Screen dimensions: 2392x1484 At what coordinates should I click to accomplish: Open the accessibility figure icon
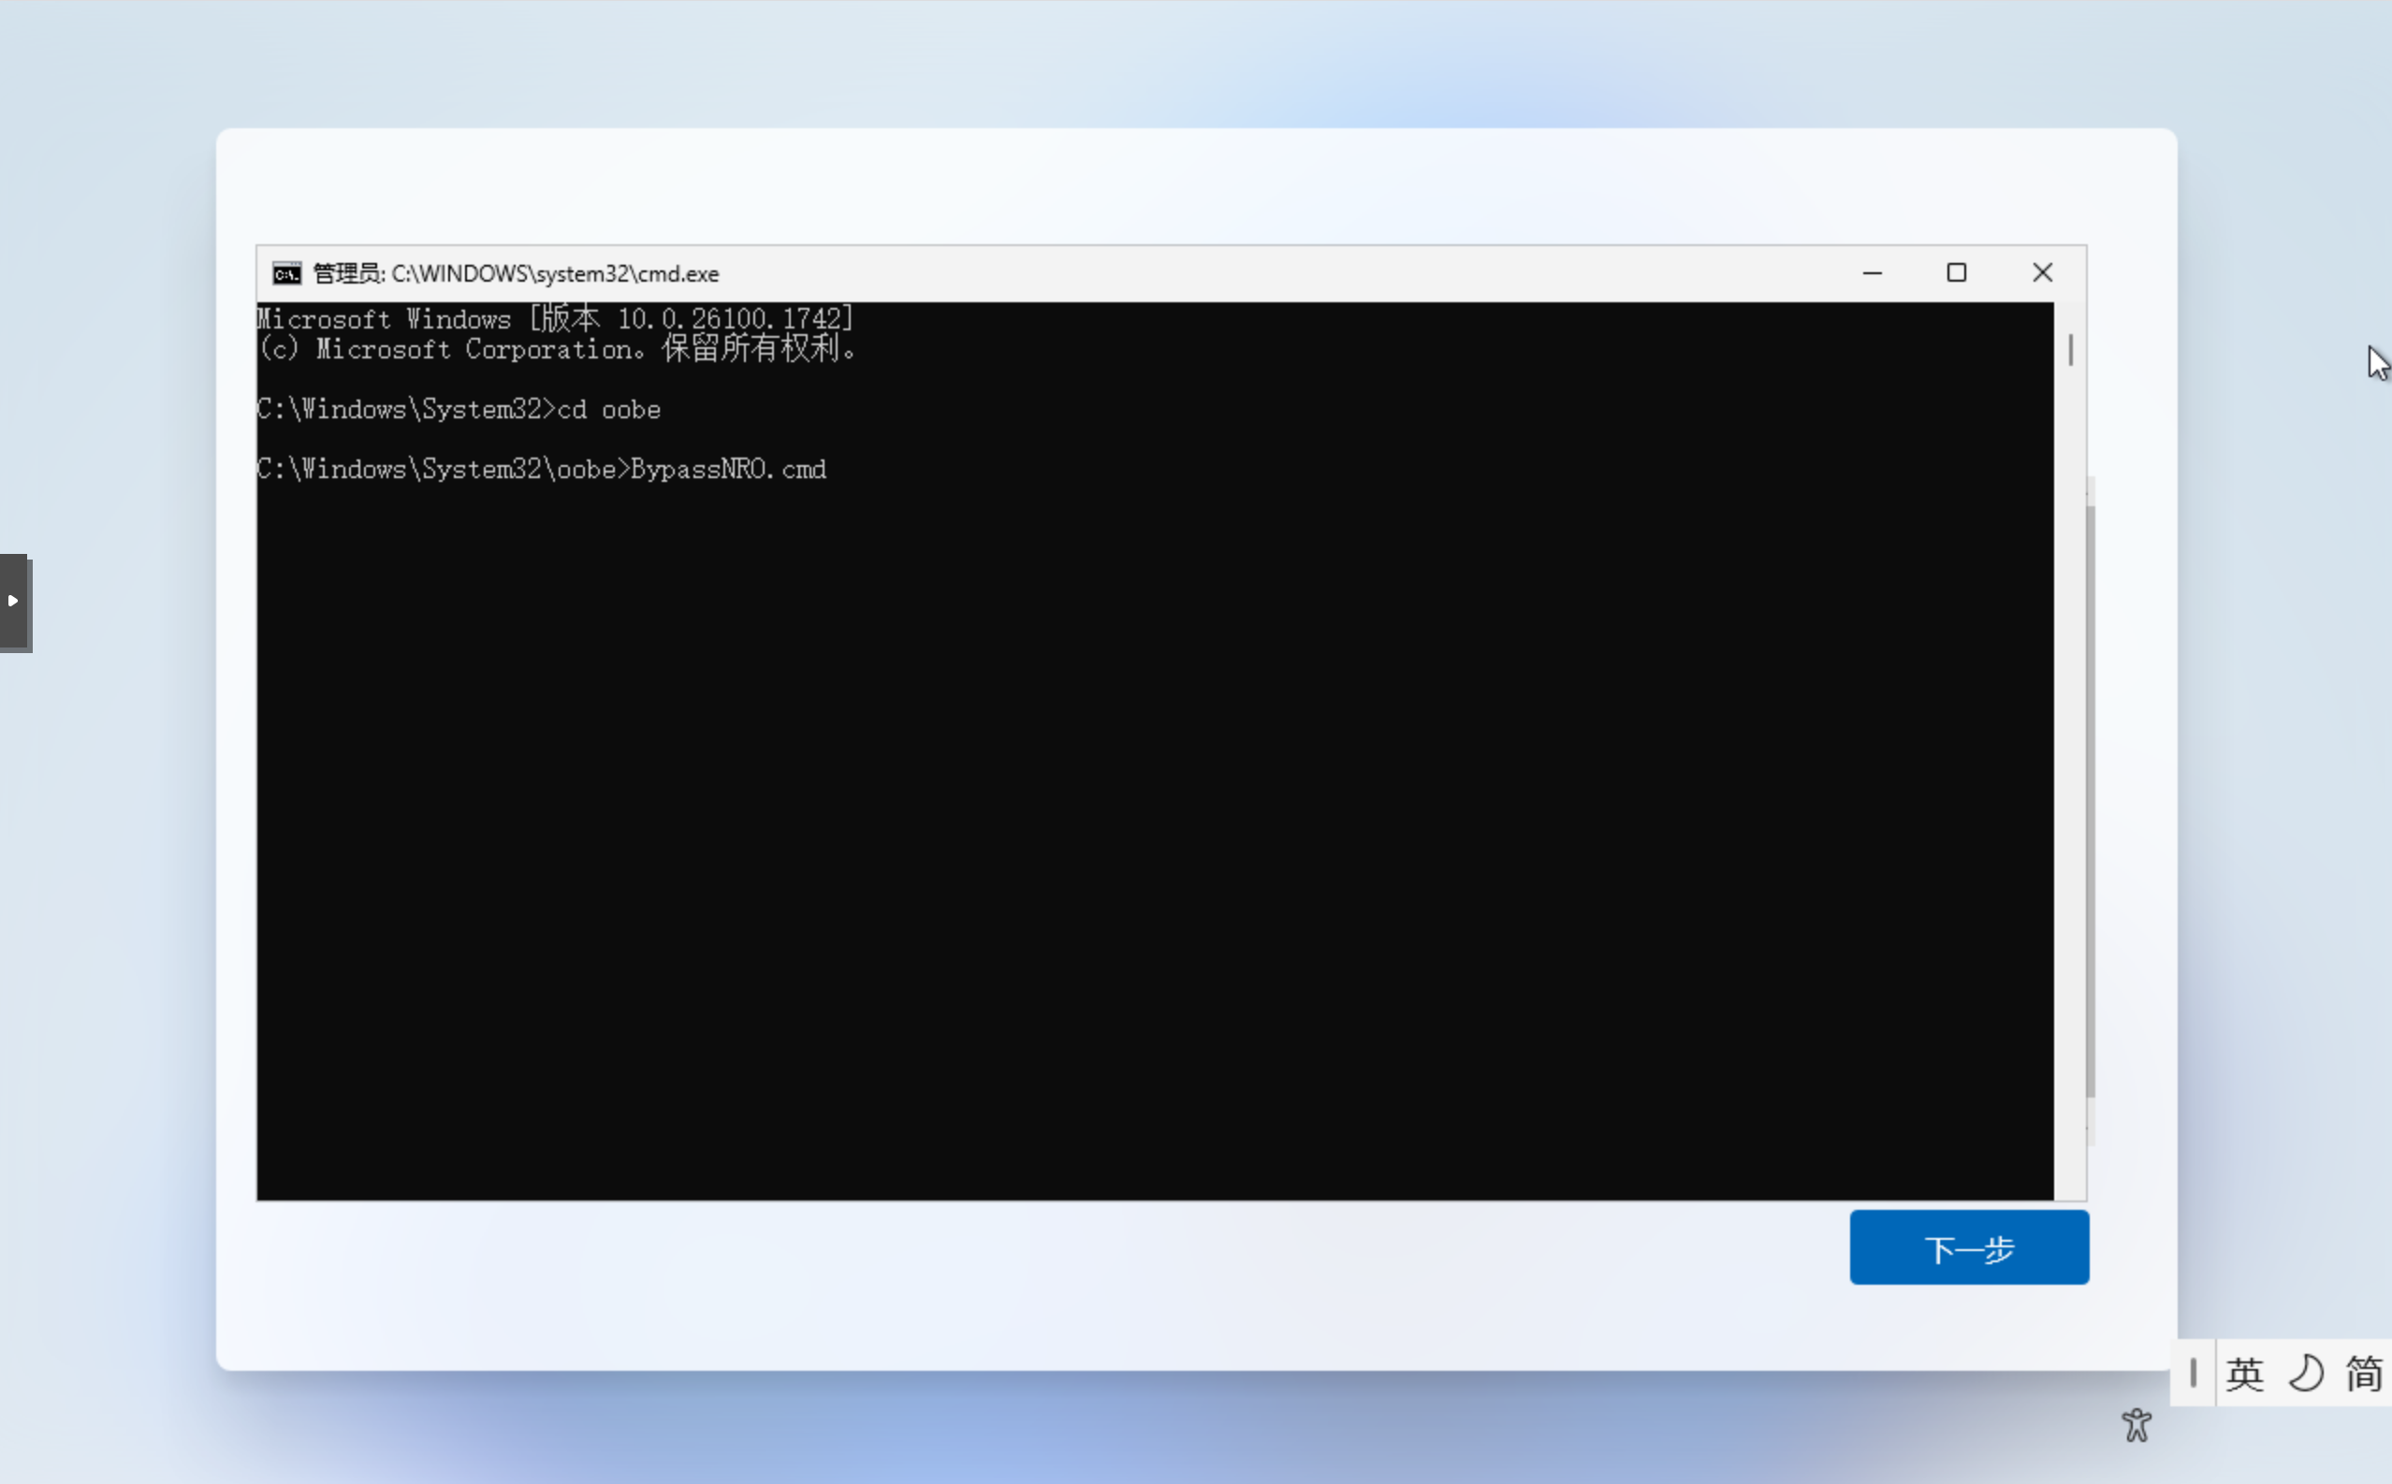point(2136,1425)
